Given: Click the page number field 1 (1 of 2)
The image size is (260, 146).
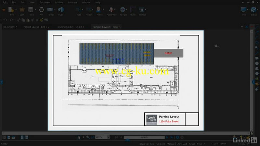Looking at the screenshot, I should (144, 137).
